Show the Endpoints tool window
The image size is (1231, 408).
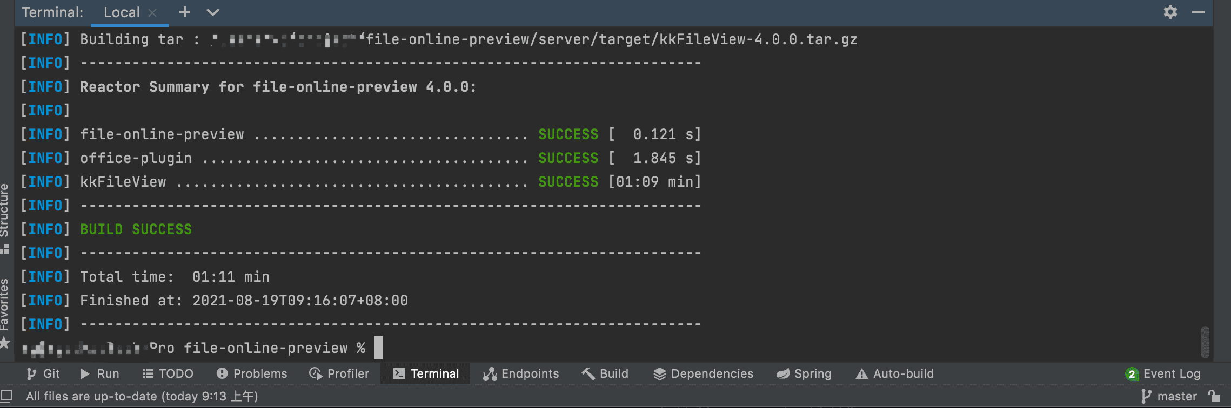click(521, 373)
